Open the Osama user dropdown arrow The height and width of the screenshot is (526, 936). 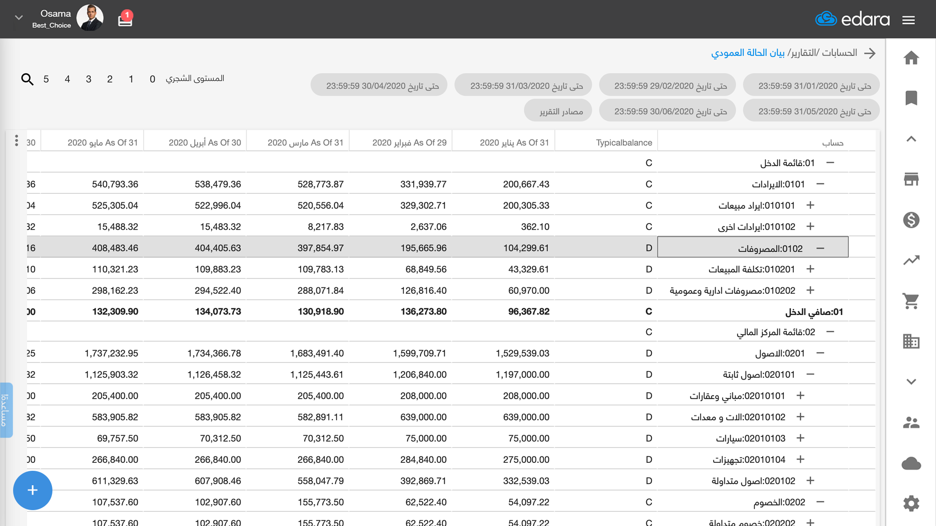(19, 18)
